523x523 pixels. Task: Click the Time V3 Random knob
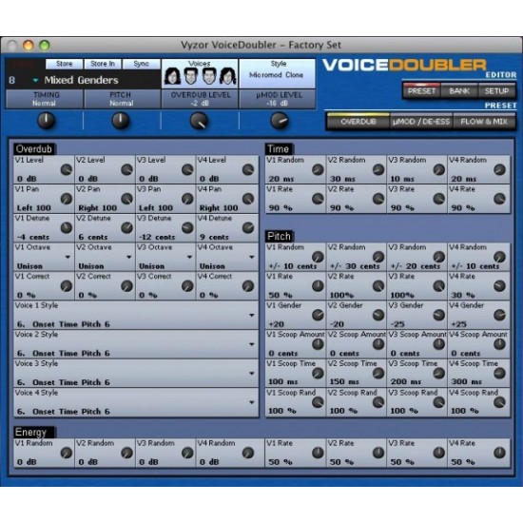pos(439,170)
